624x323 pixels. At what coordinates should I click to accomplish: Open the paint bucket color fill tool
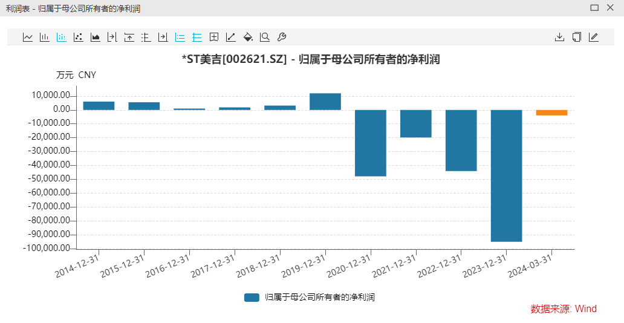tap(248, 37)
